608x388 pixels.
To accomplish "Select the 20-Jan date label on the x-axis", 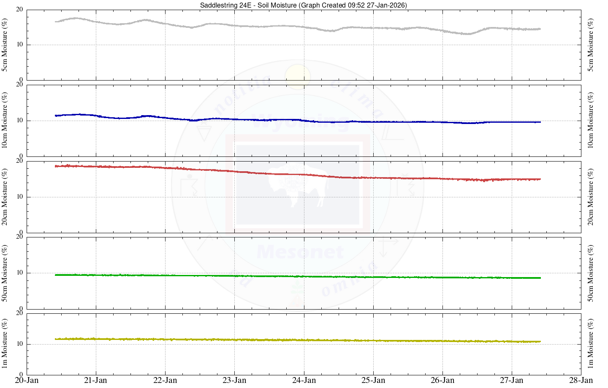I will pyautogui.click(x=27, y=380).
